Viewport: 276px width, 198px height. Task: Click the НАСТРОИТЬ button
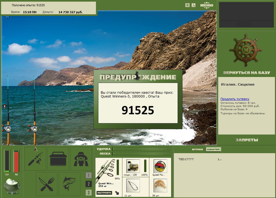[104, 193]
